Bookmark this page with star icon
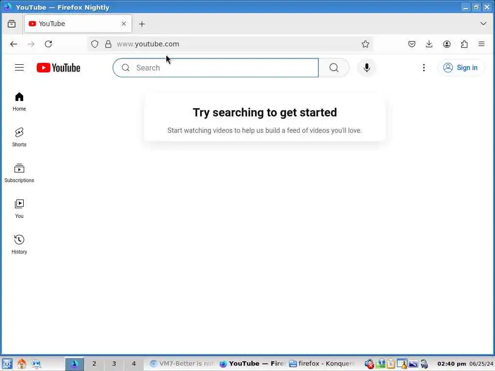 [365, 44]
